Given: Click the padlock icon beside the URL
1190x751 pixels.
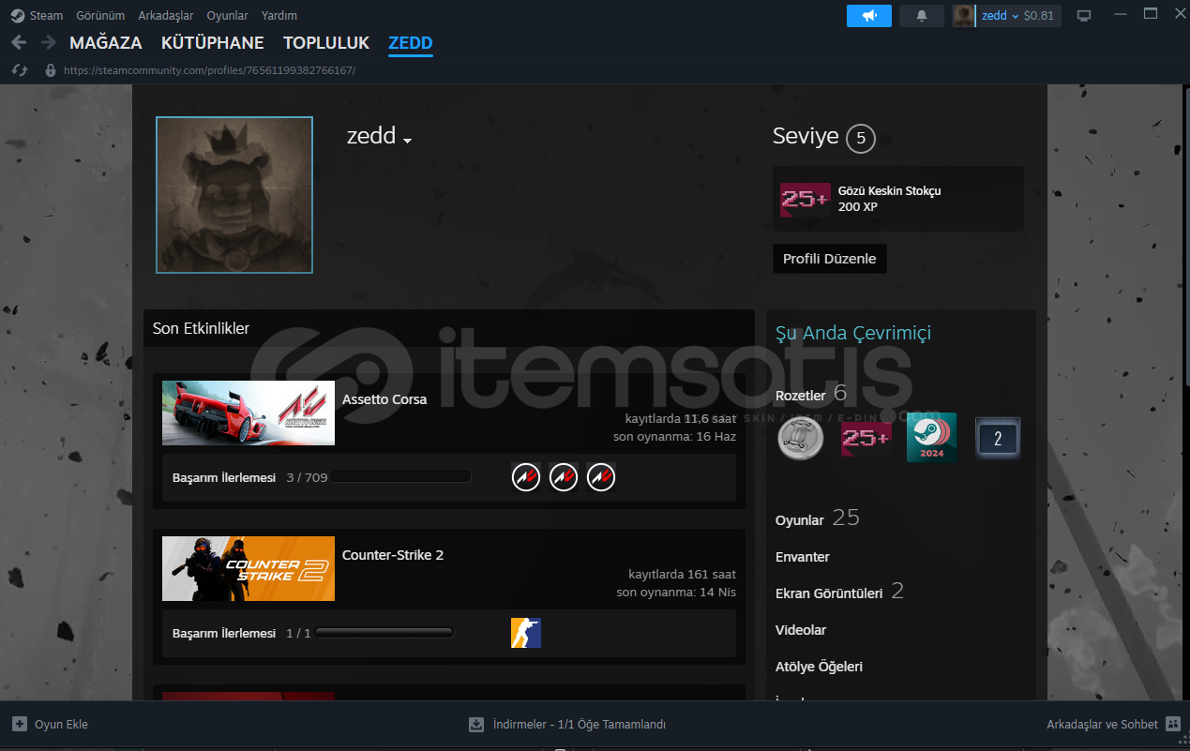Looking at the screenshot, I should tap(51, 70).
